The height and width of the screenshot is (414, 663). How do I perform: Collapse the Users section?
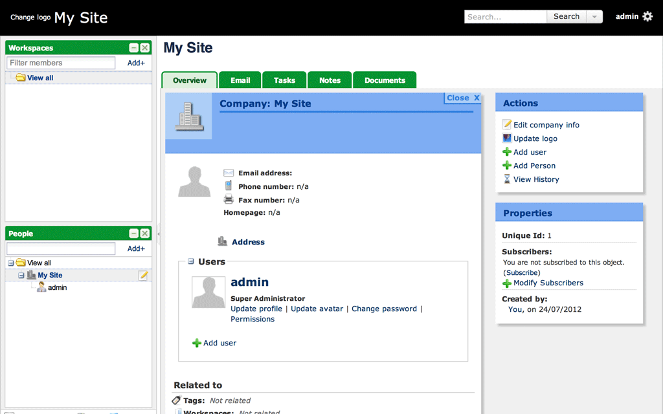pos(191,261)
